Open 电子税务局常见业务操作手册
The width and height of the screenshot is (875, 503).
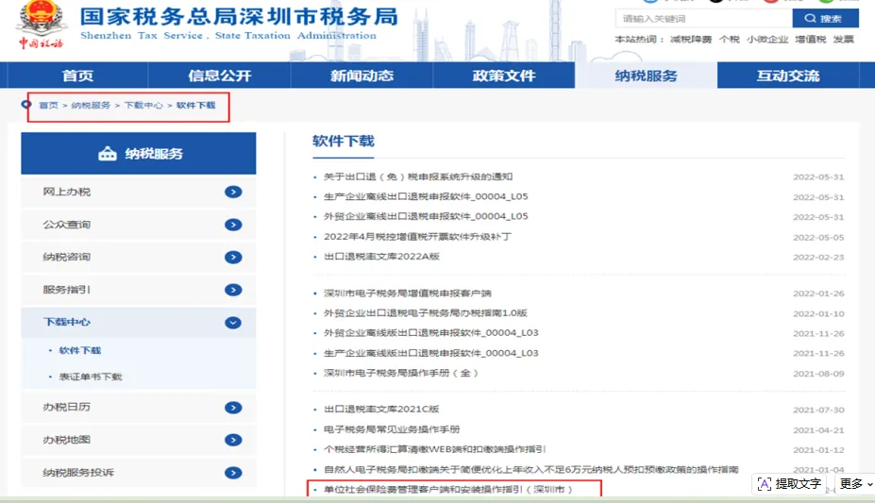click(x=392, y=429)
